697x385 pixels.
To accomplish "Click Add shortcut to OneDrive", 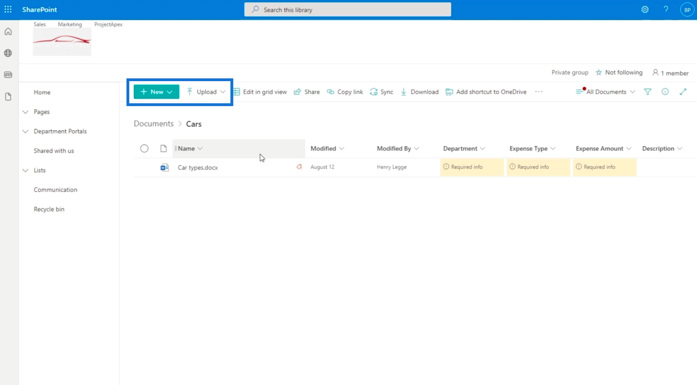I will [x=486, y=92].
